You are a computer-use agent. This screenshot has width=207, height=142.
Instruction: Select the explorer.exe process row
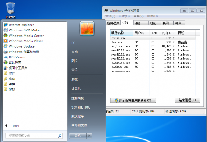[x=153, y=46]
